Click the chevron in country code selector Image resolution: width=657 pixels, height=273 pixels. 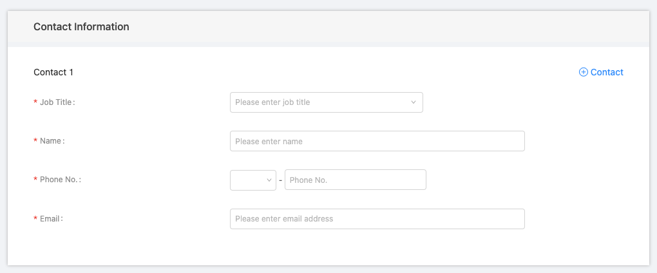click(269, 180)
